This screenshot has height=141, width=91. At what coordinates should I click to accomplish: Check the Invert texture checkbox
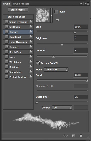tap(56, 12)
